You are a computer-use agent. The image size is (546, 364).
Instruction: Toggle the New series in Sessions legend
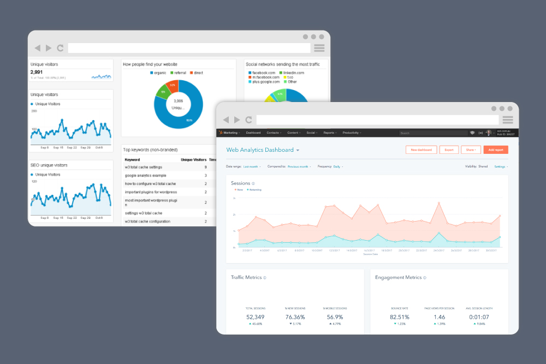click(239, 190)
